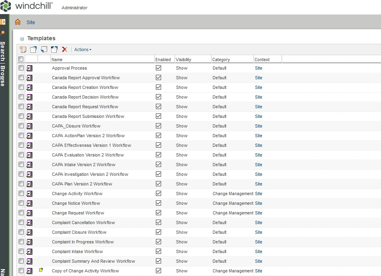381x276 pixels.
Task: Open Site context link for Complaint Closure Workflow
Action: (x=259, y=232)
